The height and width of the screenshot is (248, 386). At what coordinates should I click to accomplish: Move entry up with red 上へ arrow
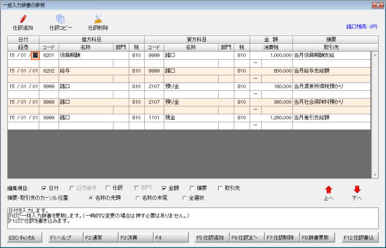coord(329,189)
